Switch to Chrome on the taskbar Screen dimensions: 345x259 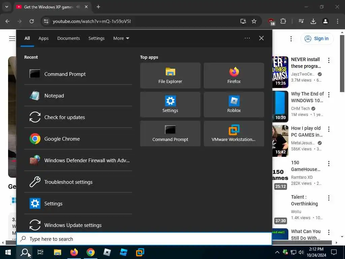[90, 252]
